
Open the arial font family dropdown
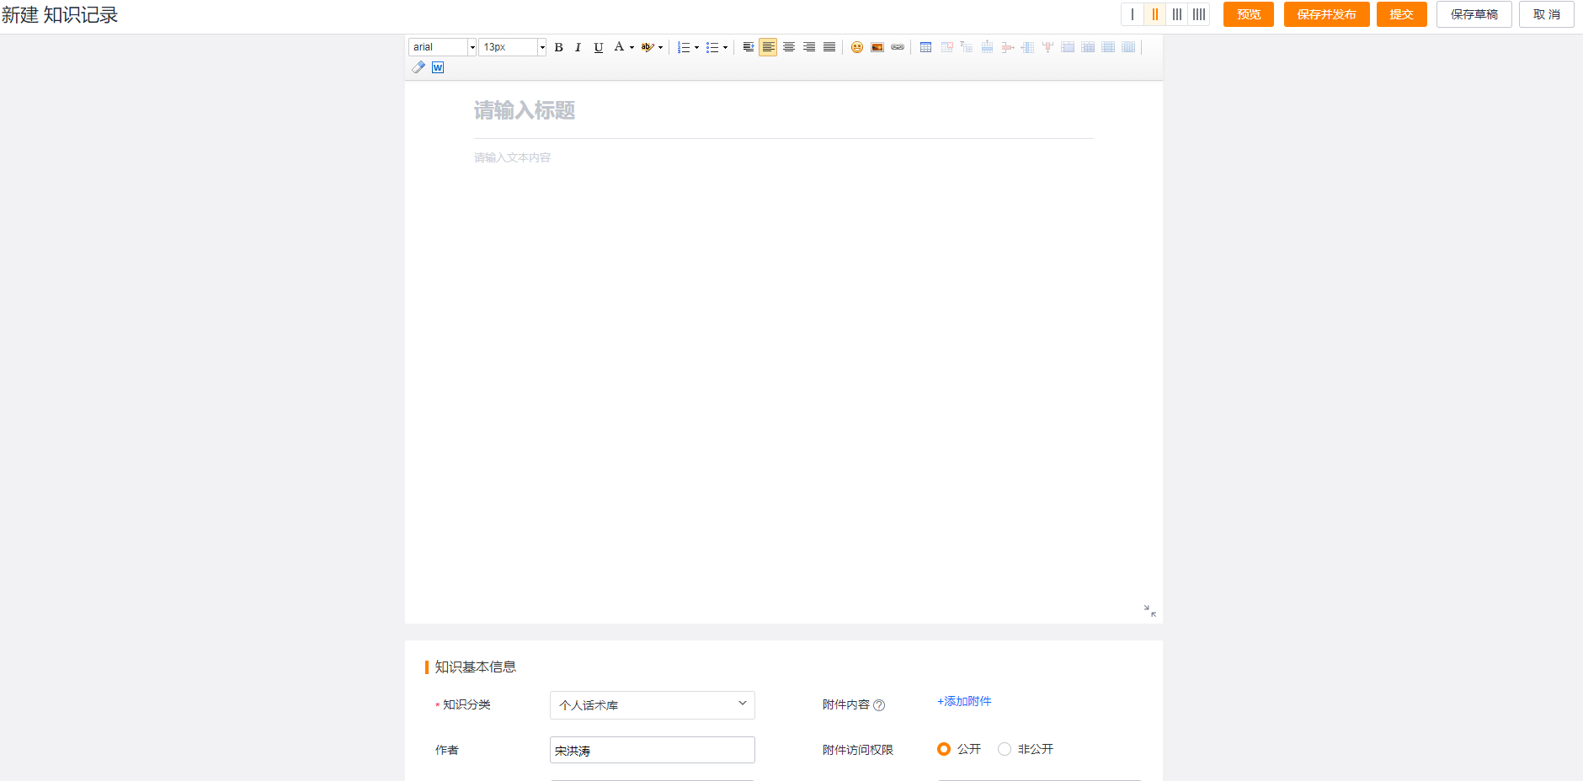click(472, 46)
